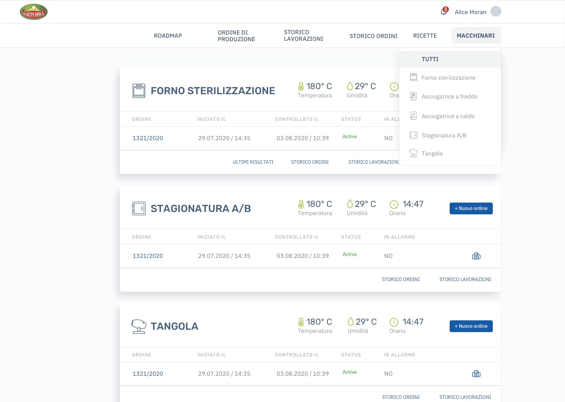Select Asciugatrice a freddo option
Viewport: 565px width, 402px height.
(x=449, y=97)
